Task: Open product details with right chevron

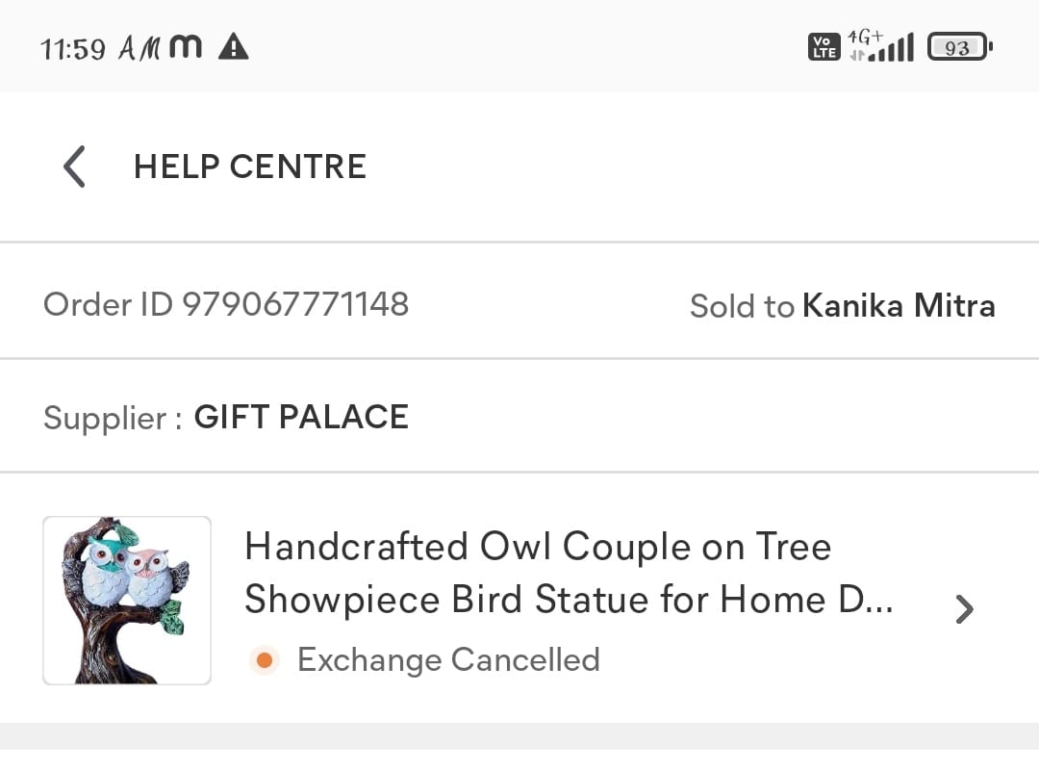Action: (x=964, y=608)
